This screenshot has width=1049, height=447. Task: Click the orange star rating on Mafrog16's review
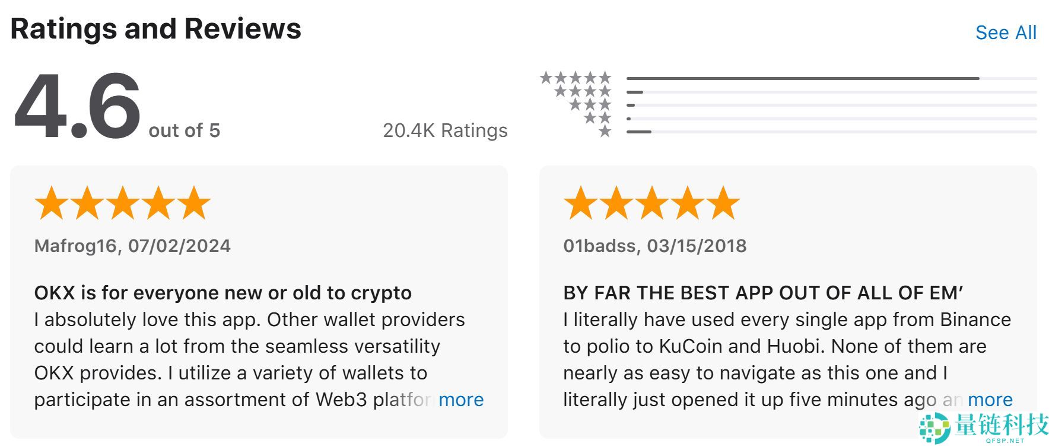(x=122, y=203)
